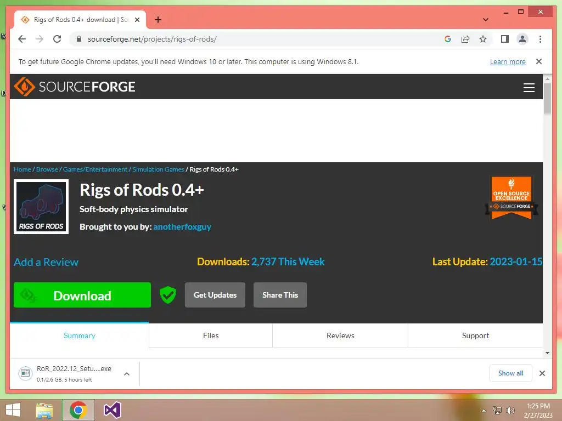Click the Rigs of Rods project thumbnail
The height and width of the screenshot is (421, 562).
(41, 207)
